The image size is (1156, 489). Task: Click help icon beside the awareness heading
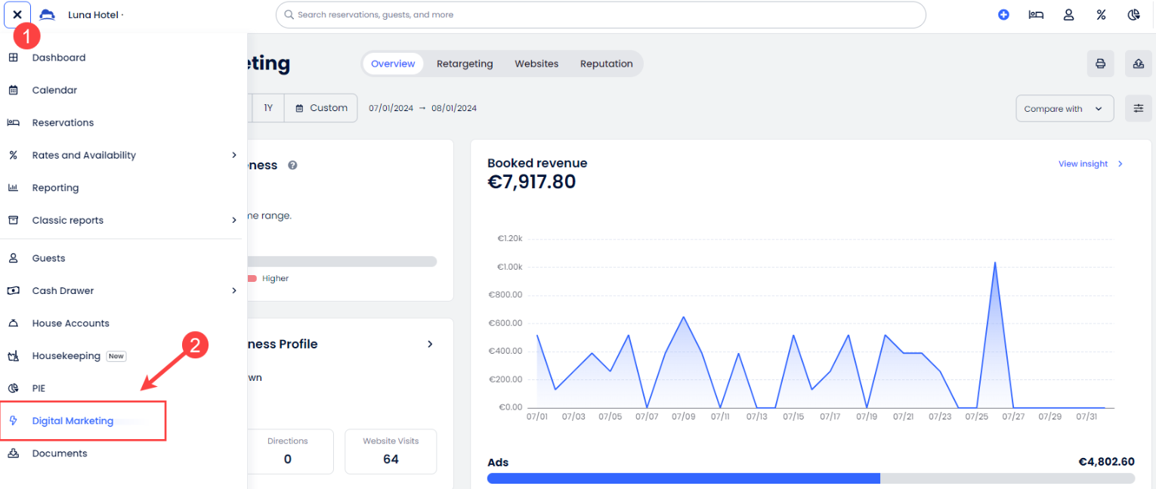292,165
